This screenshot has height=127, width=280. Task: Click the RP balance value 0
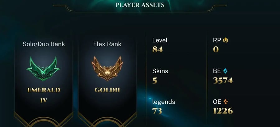[216, 49]
